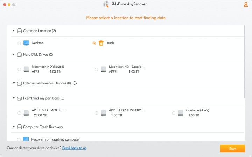The height and width of the screenshot is (157, 252).
Task: Collapse the Common Location section
Action: [x=14, y=31]
